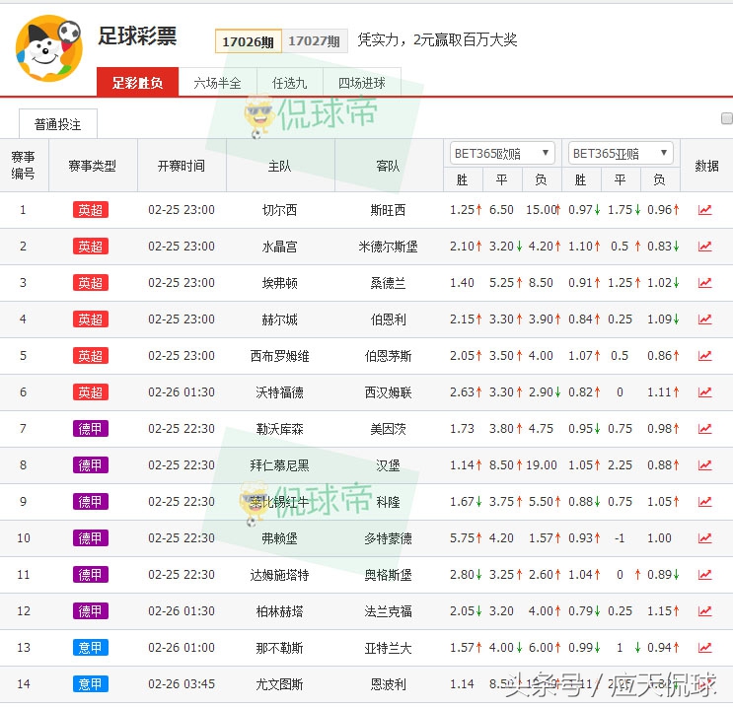Click Asian handicap 2.25 in 拜仁慕尼黑 row

[x=620, y=465]
